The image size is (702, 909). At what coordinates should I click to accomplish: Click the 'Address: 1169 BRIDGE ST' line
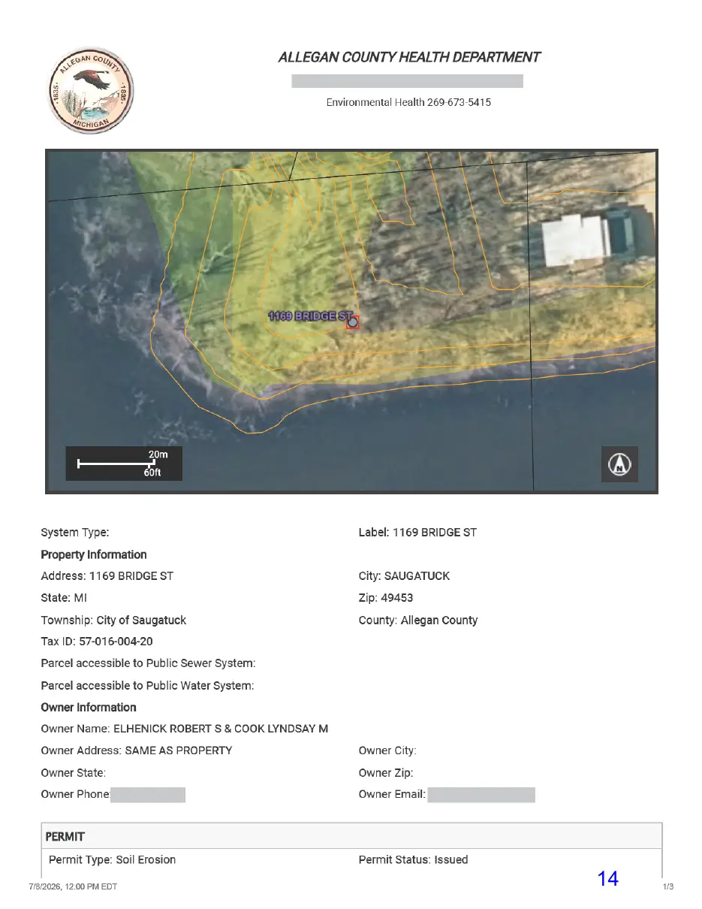click(x=107, y=576)
